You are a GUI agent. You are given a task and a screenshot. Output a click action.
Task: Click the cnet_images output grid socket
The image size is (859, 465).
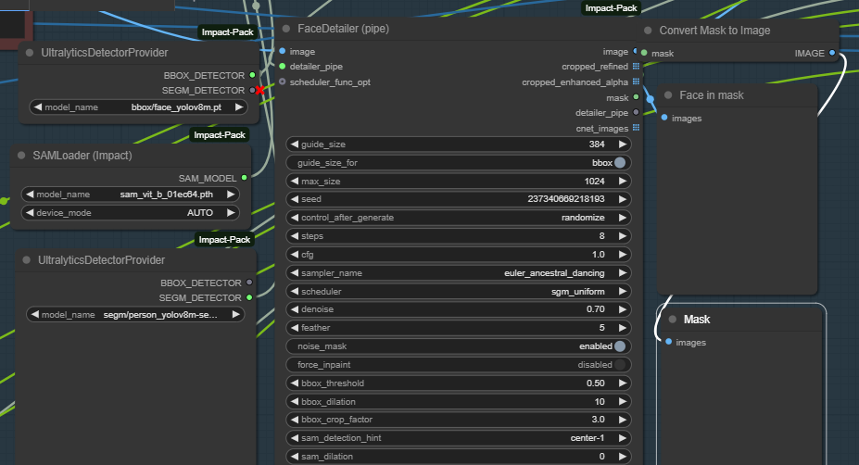[x=636, y=128]
